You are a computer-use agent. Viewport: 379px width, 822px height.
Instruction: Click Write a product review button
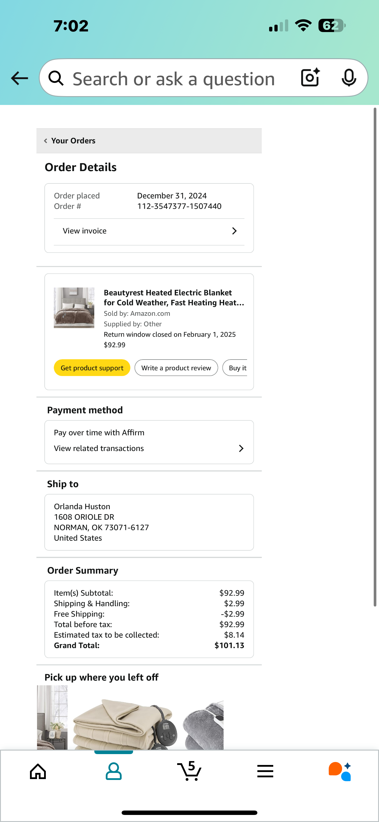pyautogui.click(x=176, y=368)
